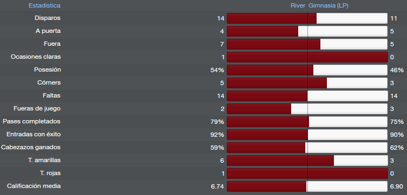This screenshot has height=195, width=407.
Task: Click the Córners comparison bar
Action: click(x=307, y=83)
